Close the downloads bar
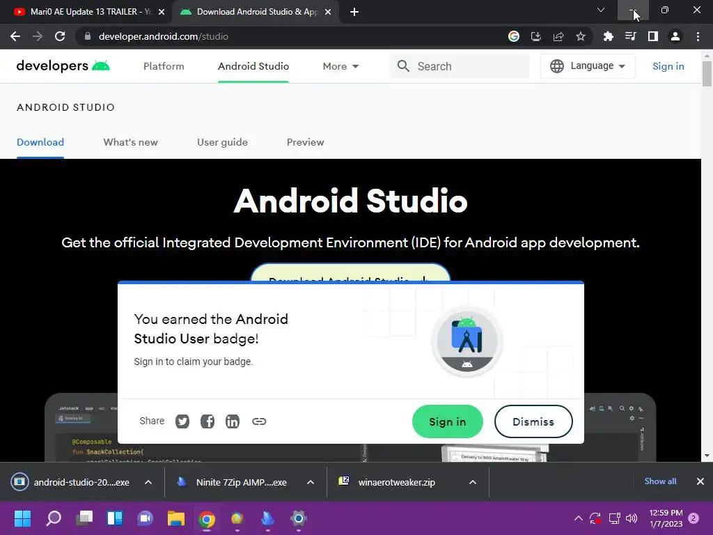 pos(700,481)
